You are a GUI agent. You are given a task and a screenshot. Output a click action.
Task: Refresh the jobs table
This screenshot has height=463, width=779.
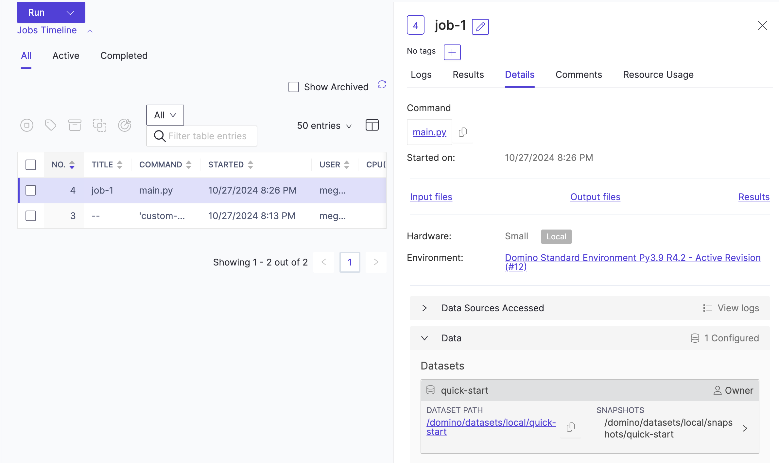pyautogui.click(x=382, y=85)
